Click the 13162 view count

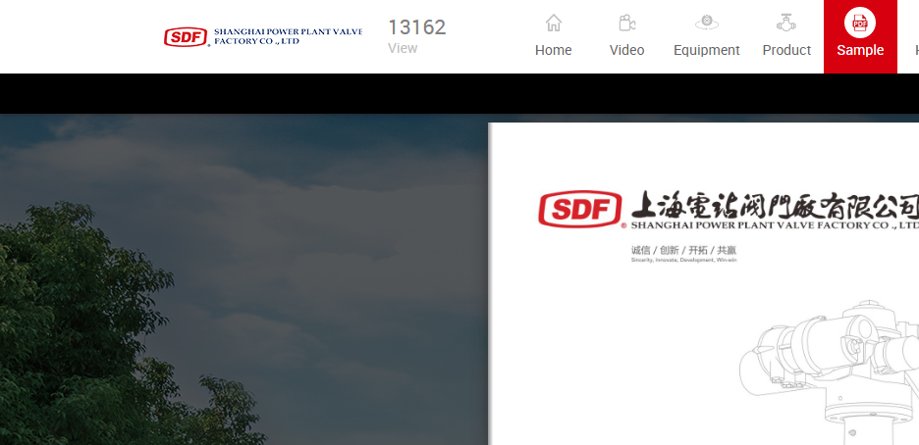[x=416, y=26]
